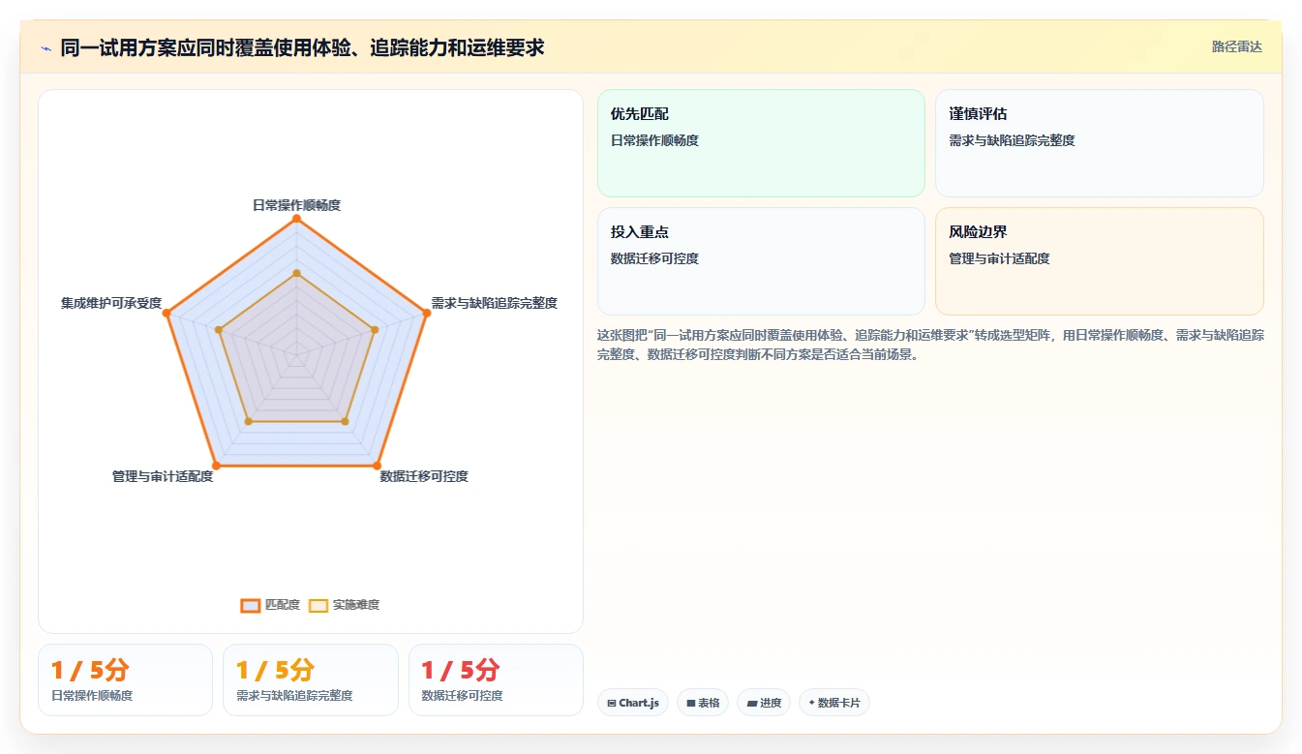1302x754 pixels.
Task: Click the 数据卡片 chip
Action: tap(834, 703)
